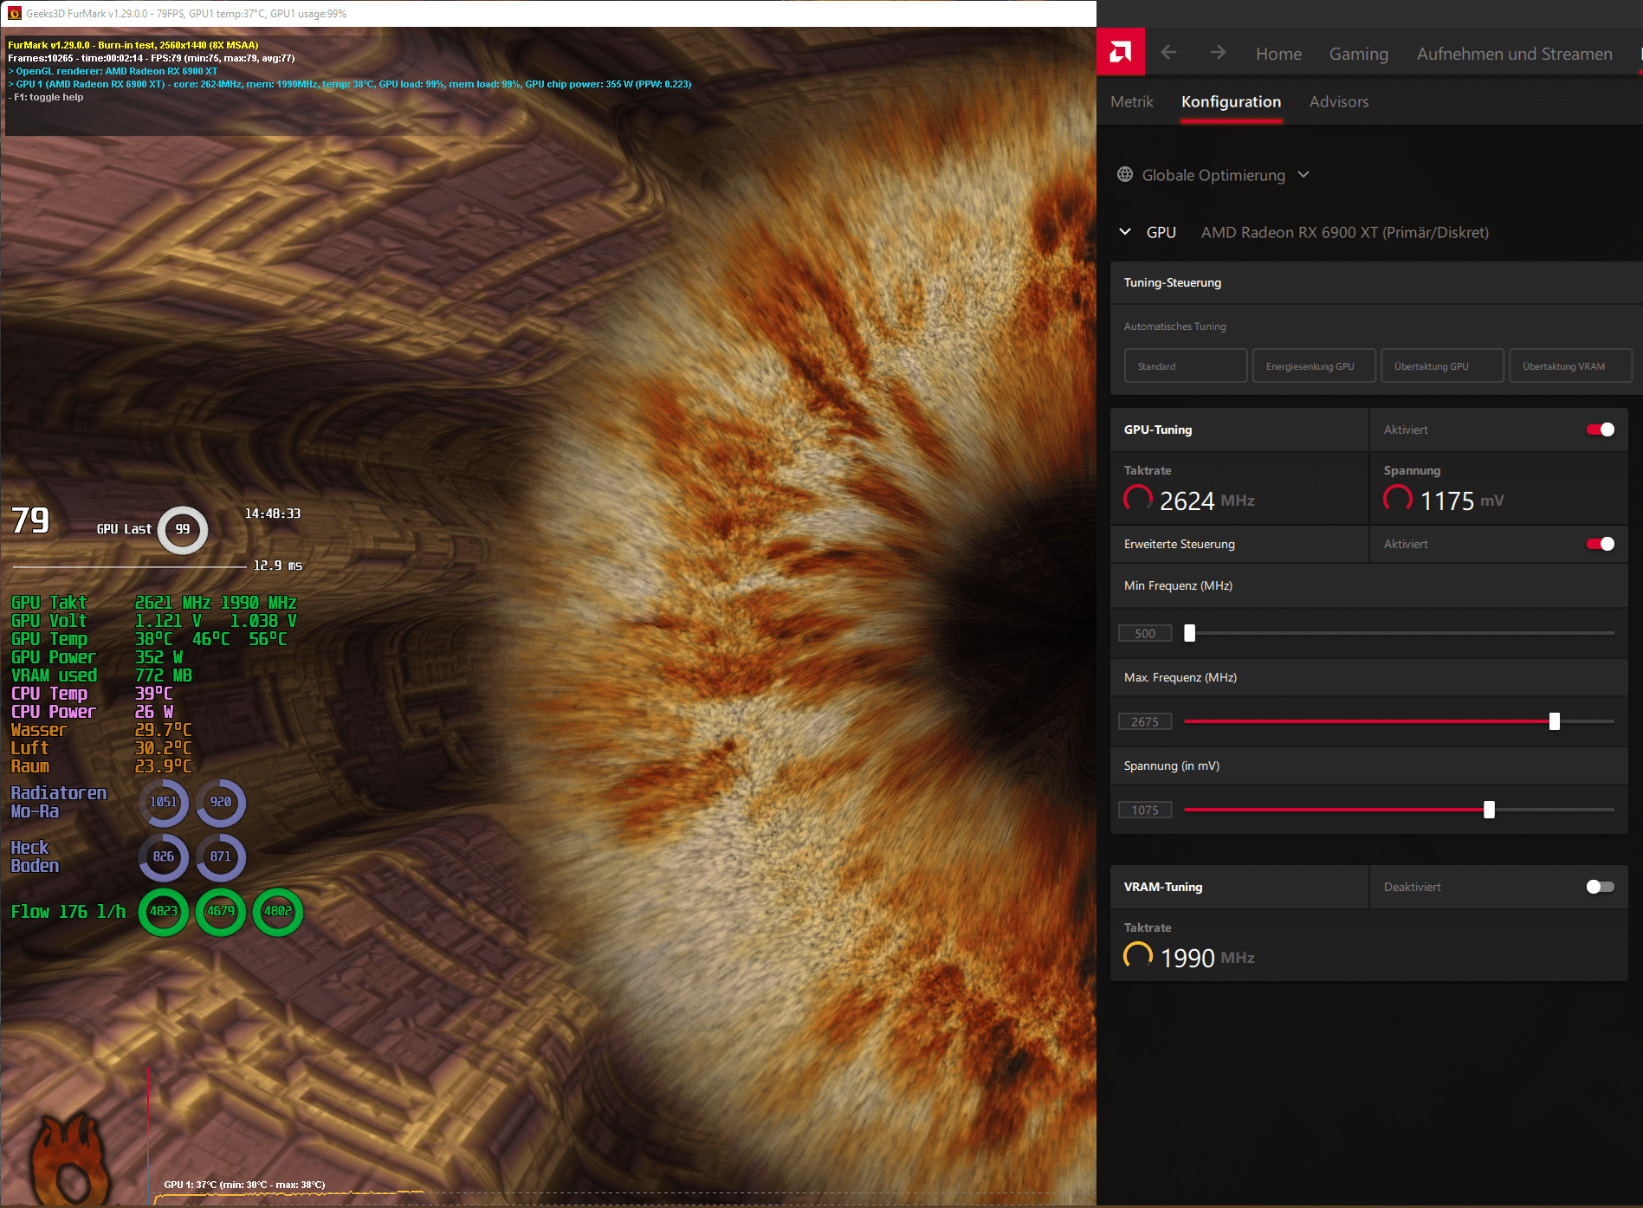Click the Heck 826 rpm gauge
Screen dimensions: 1643x1208
point(164,857)
